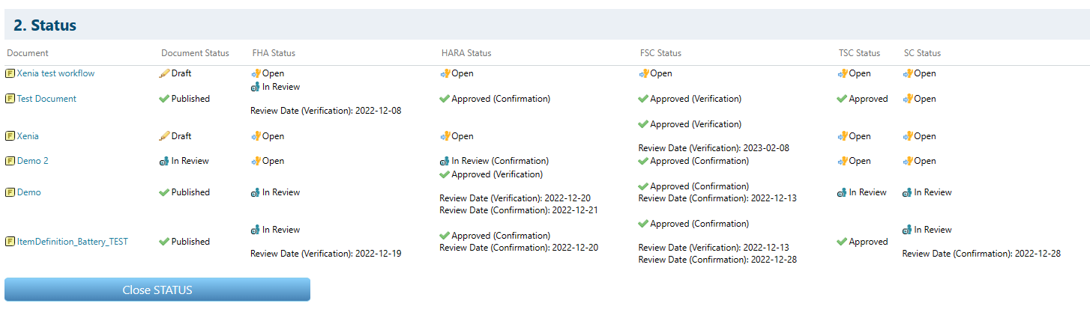This screenshot has height=321, width=1090.
Task: Click the document icon beside ItemDefinition_Battery_TEST
Action: (10, 242)
